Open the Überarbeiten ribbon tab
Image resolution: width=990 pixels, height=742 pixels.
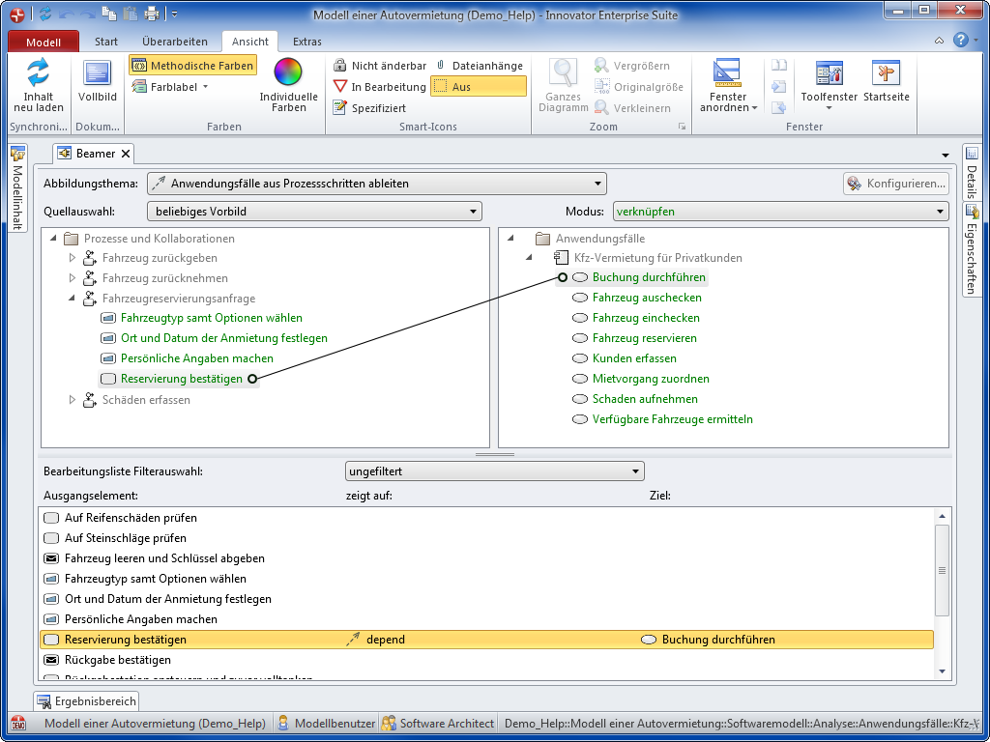point(174,42)
